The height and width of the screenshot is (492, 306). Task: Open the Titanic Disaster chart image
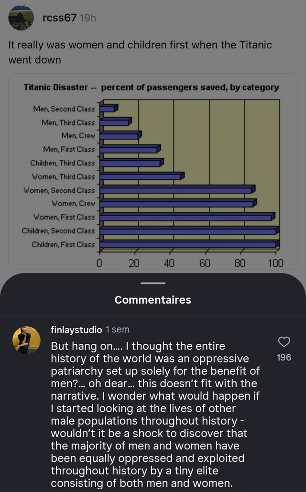click(x=153, y=172)
